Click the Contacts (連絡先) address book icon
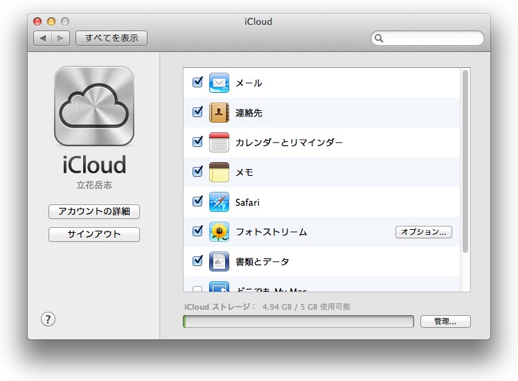The height and width of the screenshot is (381, 518). 219,113
